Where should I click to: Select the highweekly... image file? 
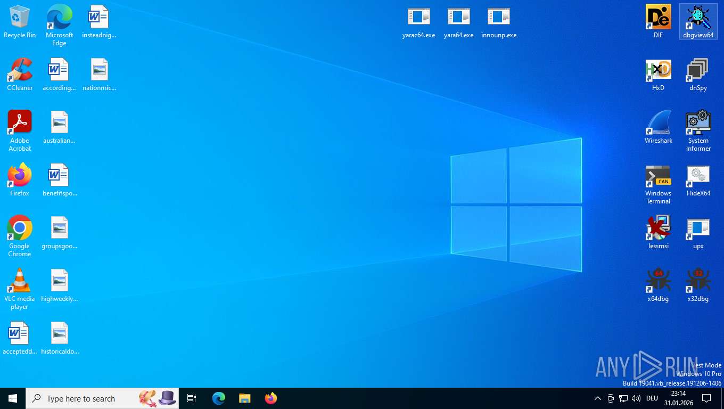[59, 285]
